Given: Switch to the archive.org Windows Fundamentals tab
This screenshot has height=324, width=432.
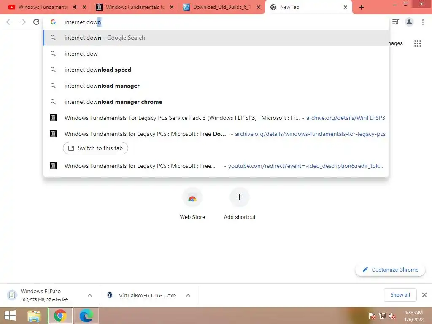Looking at the screenshot, I should pyautogui.click(x=131, y=7).
